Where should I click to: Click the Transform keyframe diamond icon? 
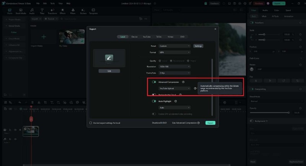pyautogui.click(x=300, y=23)
